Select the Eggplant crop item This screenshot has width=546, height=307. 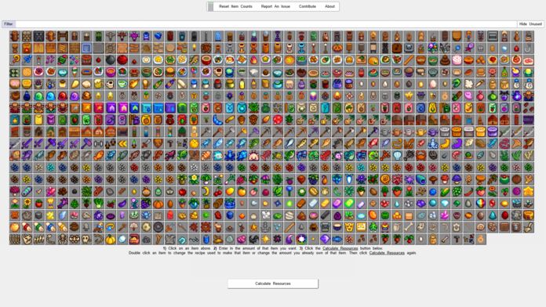point(122,204)
